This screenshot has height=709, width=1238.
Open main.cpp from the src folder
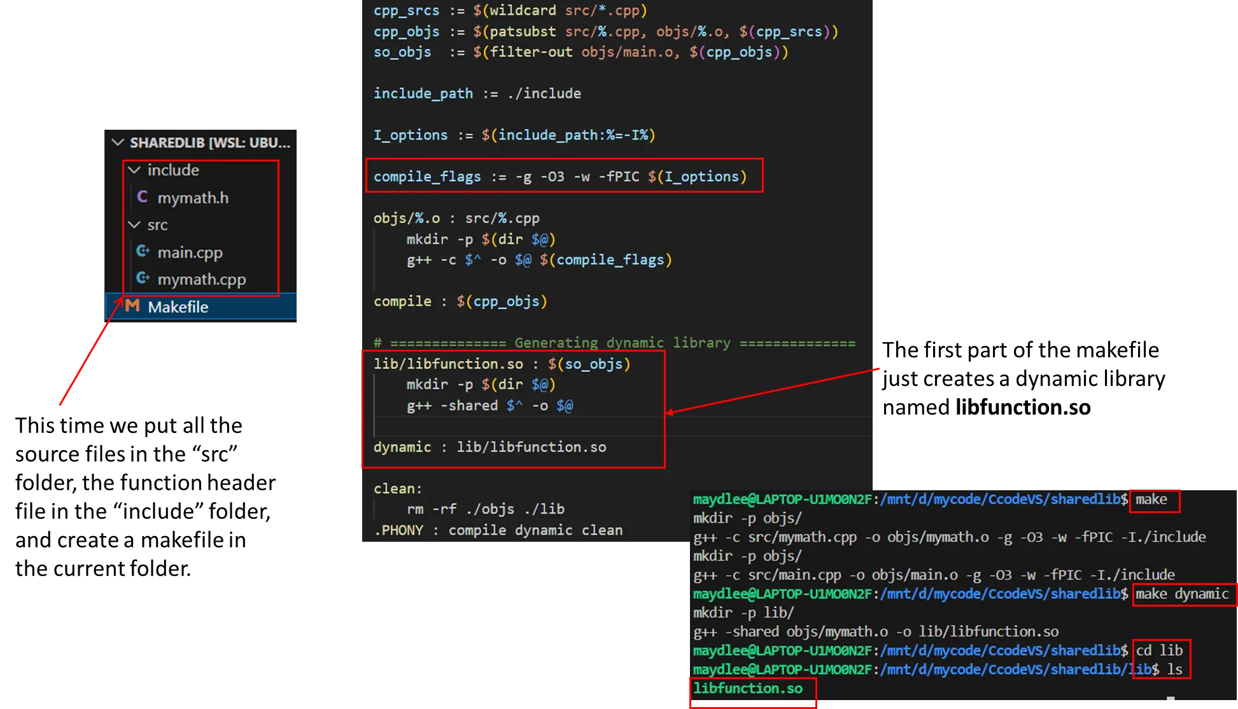190,252
